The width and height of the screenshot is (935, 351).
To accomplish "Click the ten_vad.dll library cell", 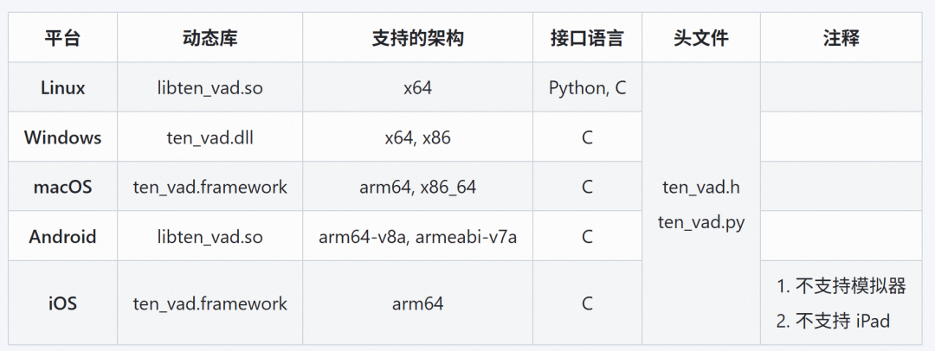I will (x=210, y=137).
